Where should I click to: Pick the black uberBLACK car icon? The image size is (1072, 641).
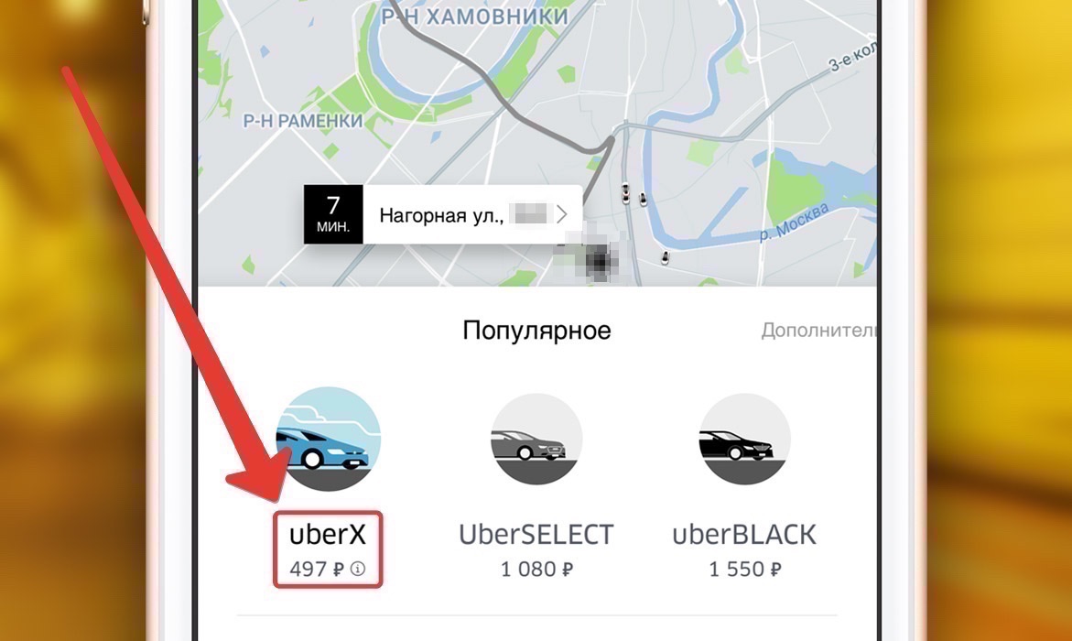point(744,440)
